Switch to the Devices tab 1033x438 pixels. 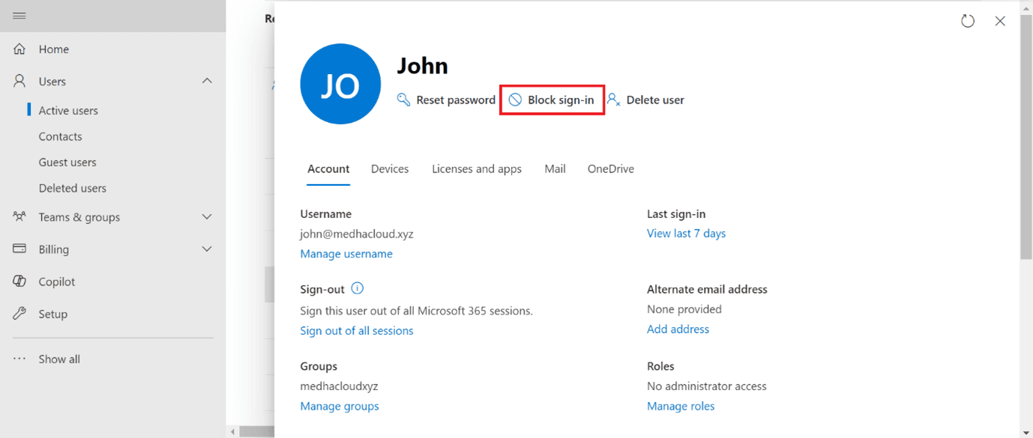click(x=390, y=168)
